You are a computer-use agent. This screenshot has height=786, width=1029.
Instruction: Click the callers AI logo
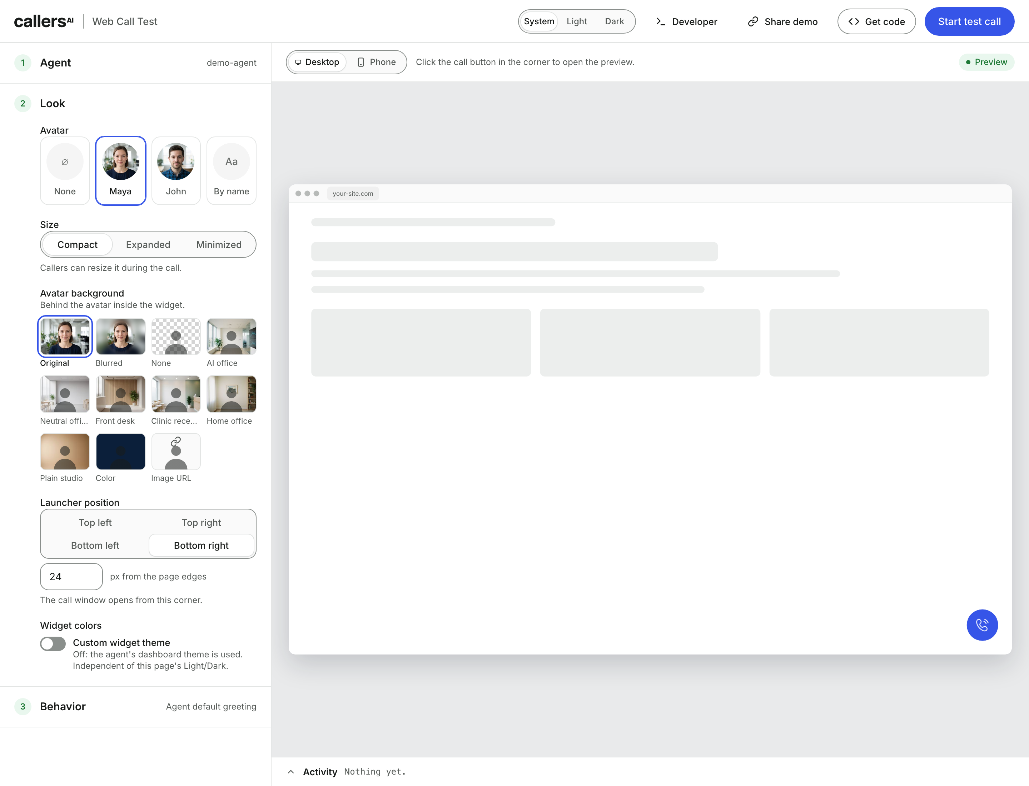(44, 21)
